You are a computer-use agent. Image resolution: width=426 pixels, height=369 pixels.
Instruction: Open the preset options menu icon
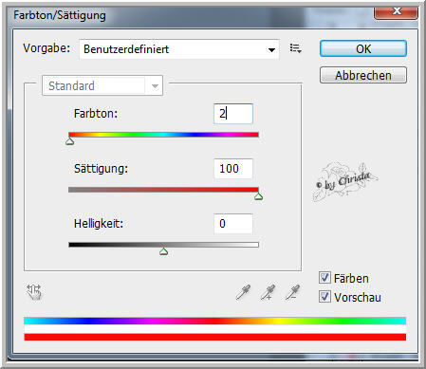coord(296,48)
